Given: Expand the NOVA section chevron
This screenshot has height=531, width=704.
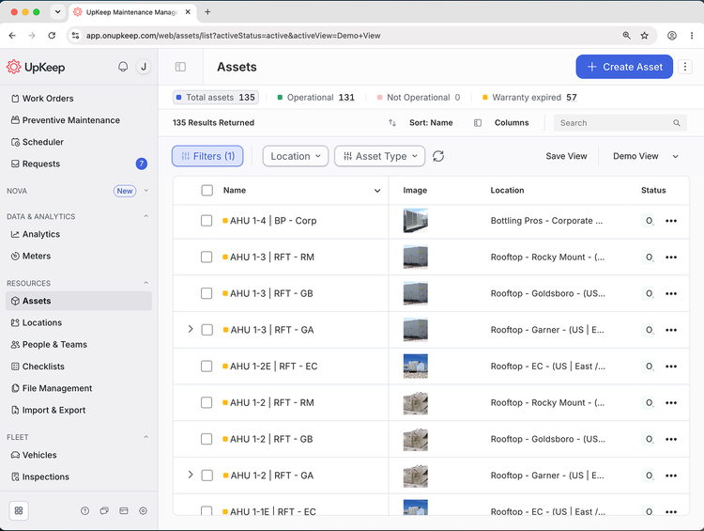Looking at the screenshot, I should coord(145,191).
